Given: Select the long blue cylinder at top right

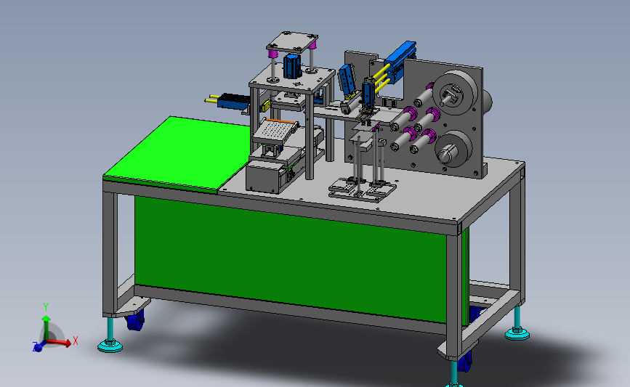Looking at the screenshot, I should click(x=399, y=61).
